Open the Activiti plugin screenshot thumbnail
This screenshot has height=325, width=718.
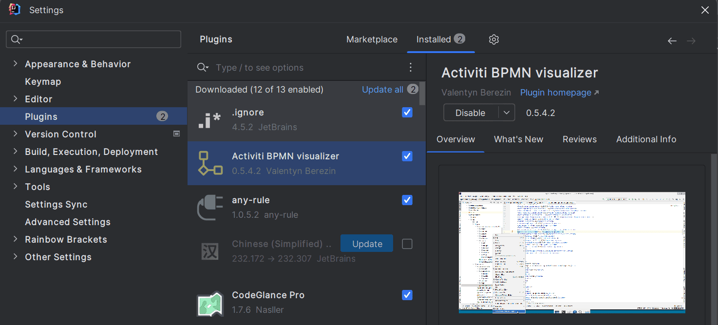pos(572,252)
